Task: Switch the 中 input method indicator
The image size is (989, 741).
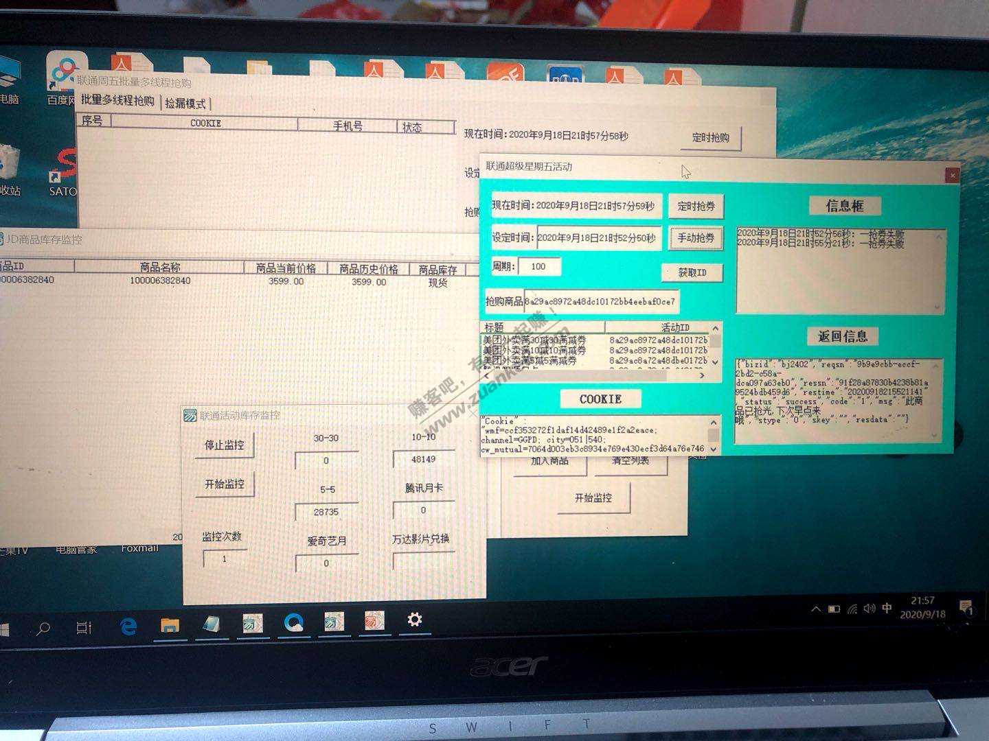Action: (887, 607)
